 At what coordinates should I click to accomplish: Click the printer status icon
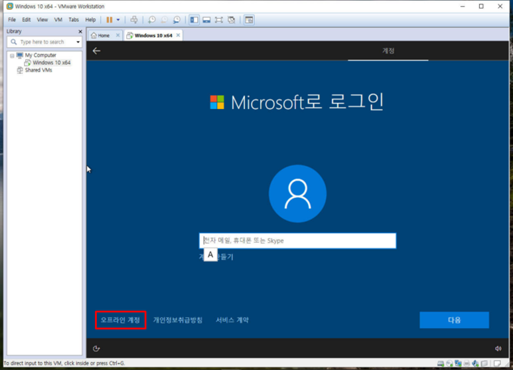[x=467, y=363]
